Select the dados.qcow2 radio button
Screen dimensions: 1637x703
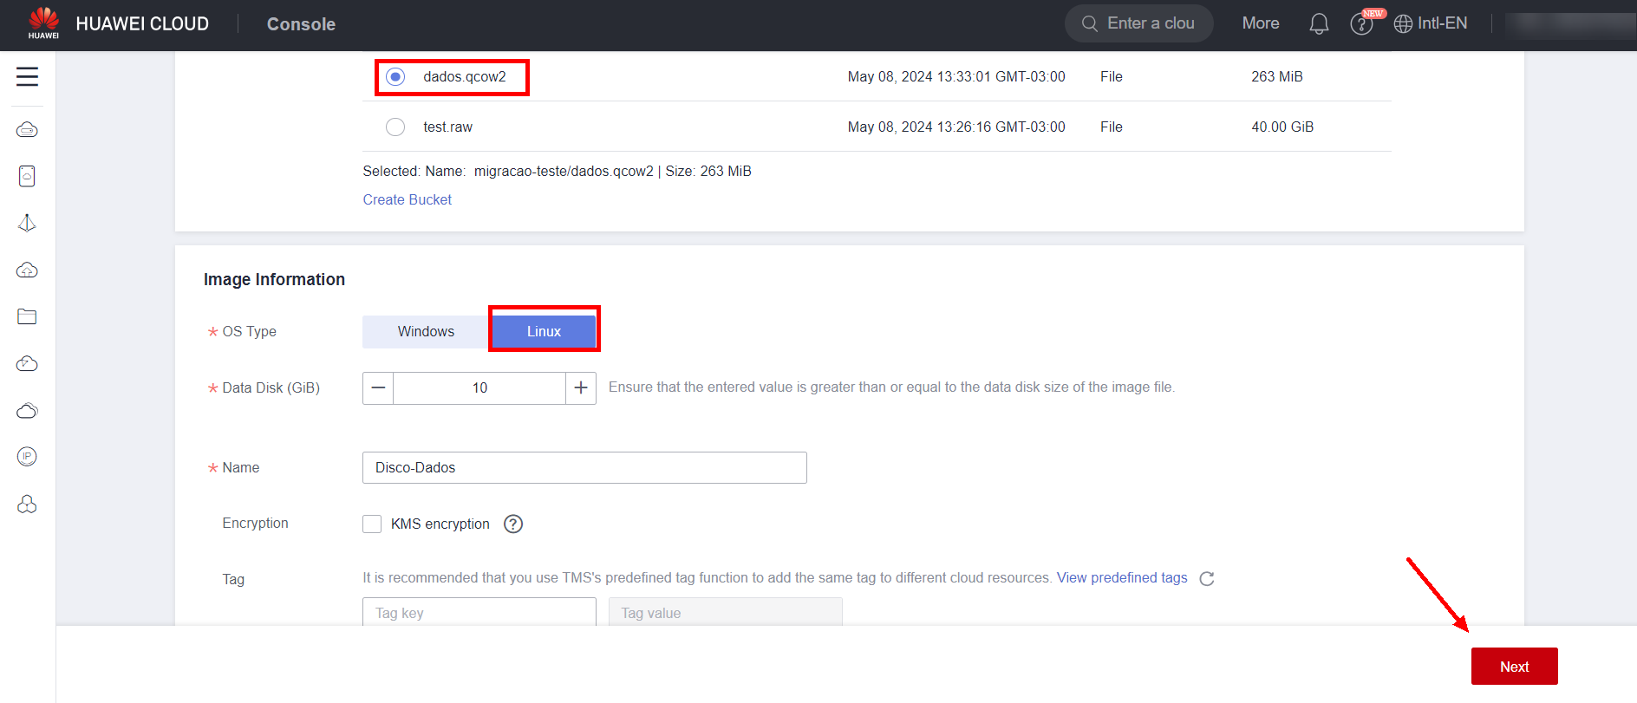coord(395,77)
